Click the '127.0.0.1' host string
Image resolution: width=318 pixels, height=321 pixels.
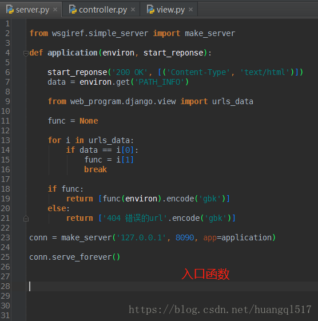[x=141, y=237]
